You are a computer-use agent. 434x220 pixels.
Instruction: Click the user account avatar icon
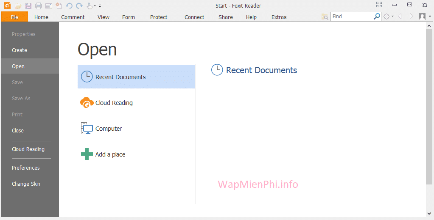(x=422, y=16)
